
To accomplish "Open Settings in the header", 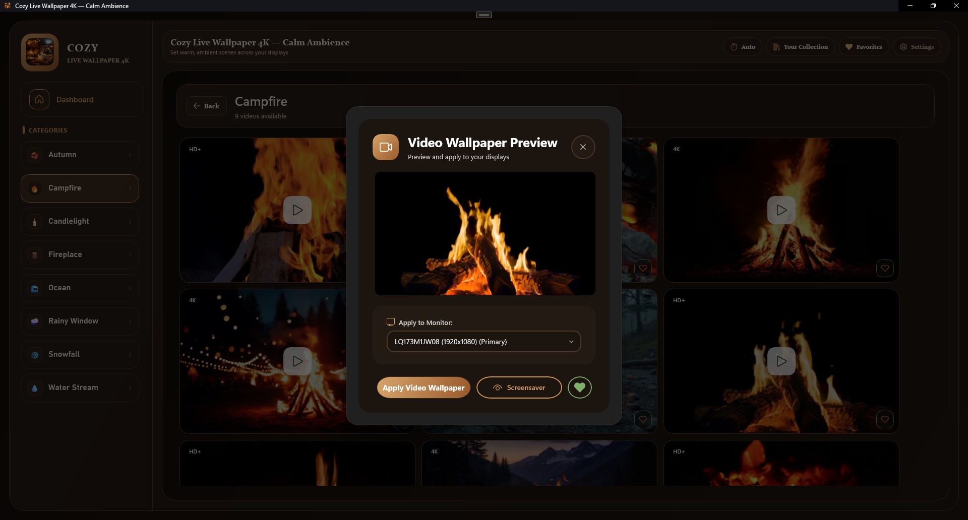I will tap(917, 47).
